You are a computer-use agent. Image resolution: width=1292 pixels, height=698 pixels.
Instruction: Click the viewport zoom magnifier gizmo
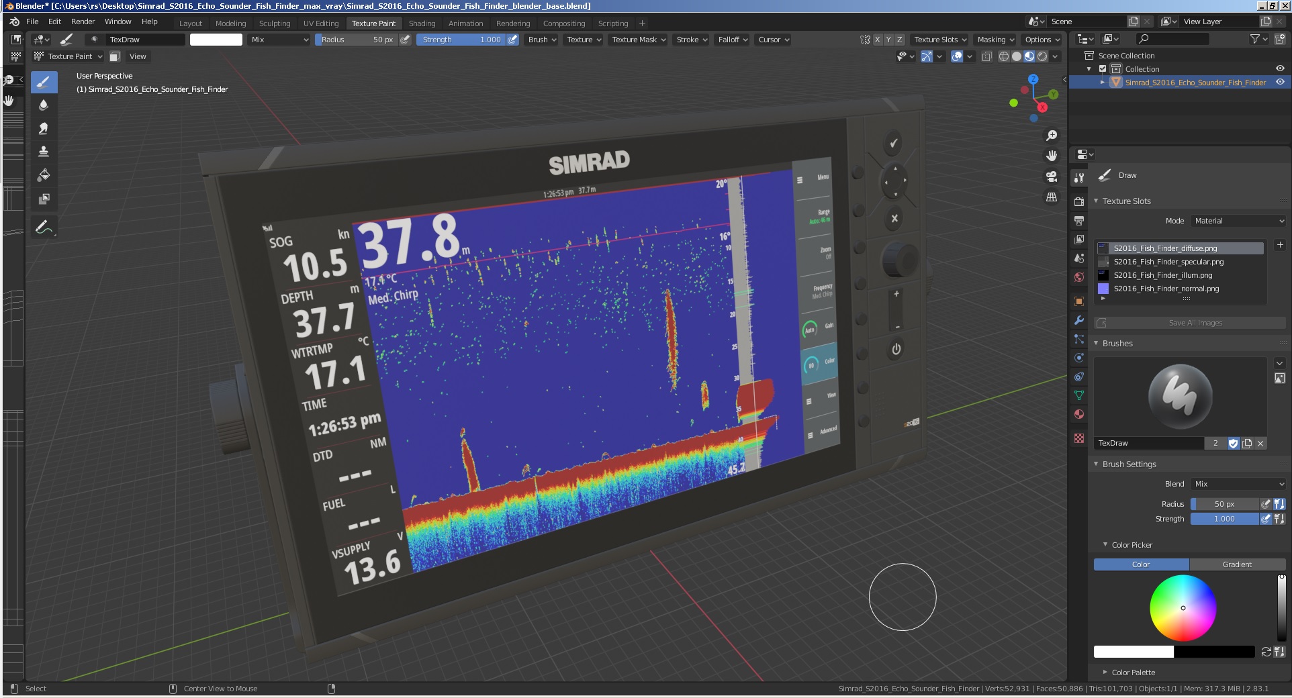click(1052, 136)
